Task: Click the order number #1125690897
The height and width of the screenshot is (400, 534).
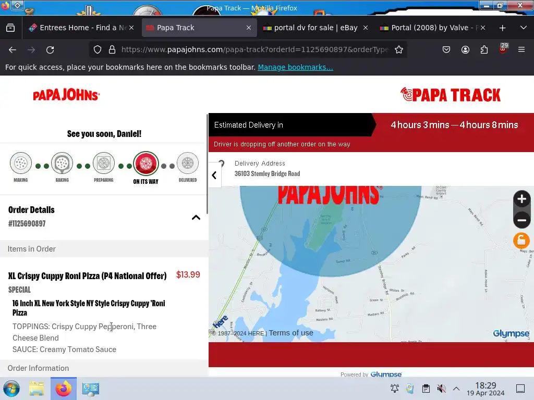Action: 27,223
